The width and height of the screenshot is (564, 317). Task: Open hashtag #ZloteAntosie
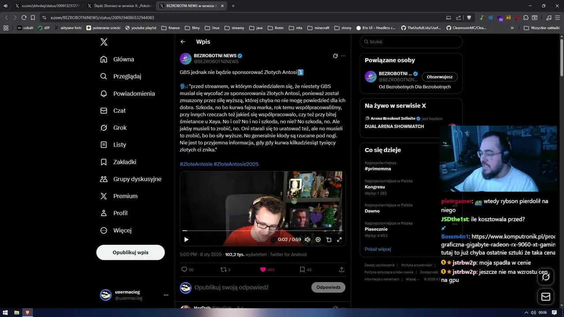196,164
